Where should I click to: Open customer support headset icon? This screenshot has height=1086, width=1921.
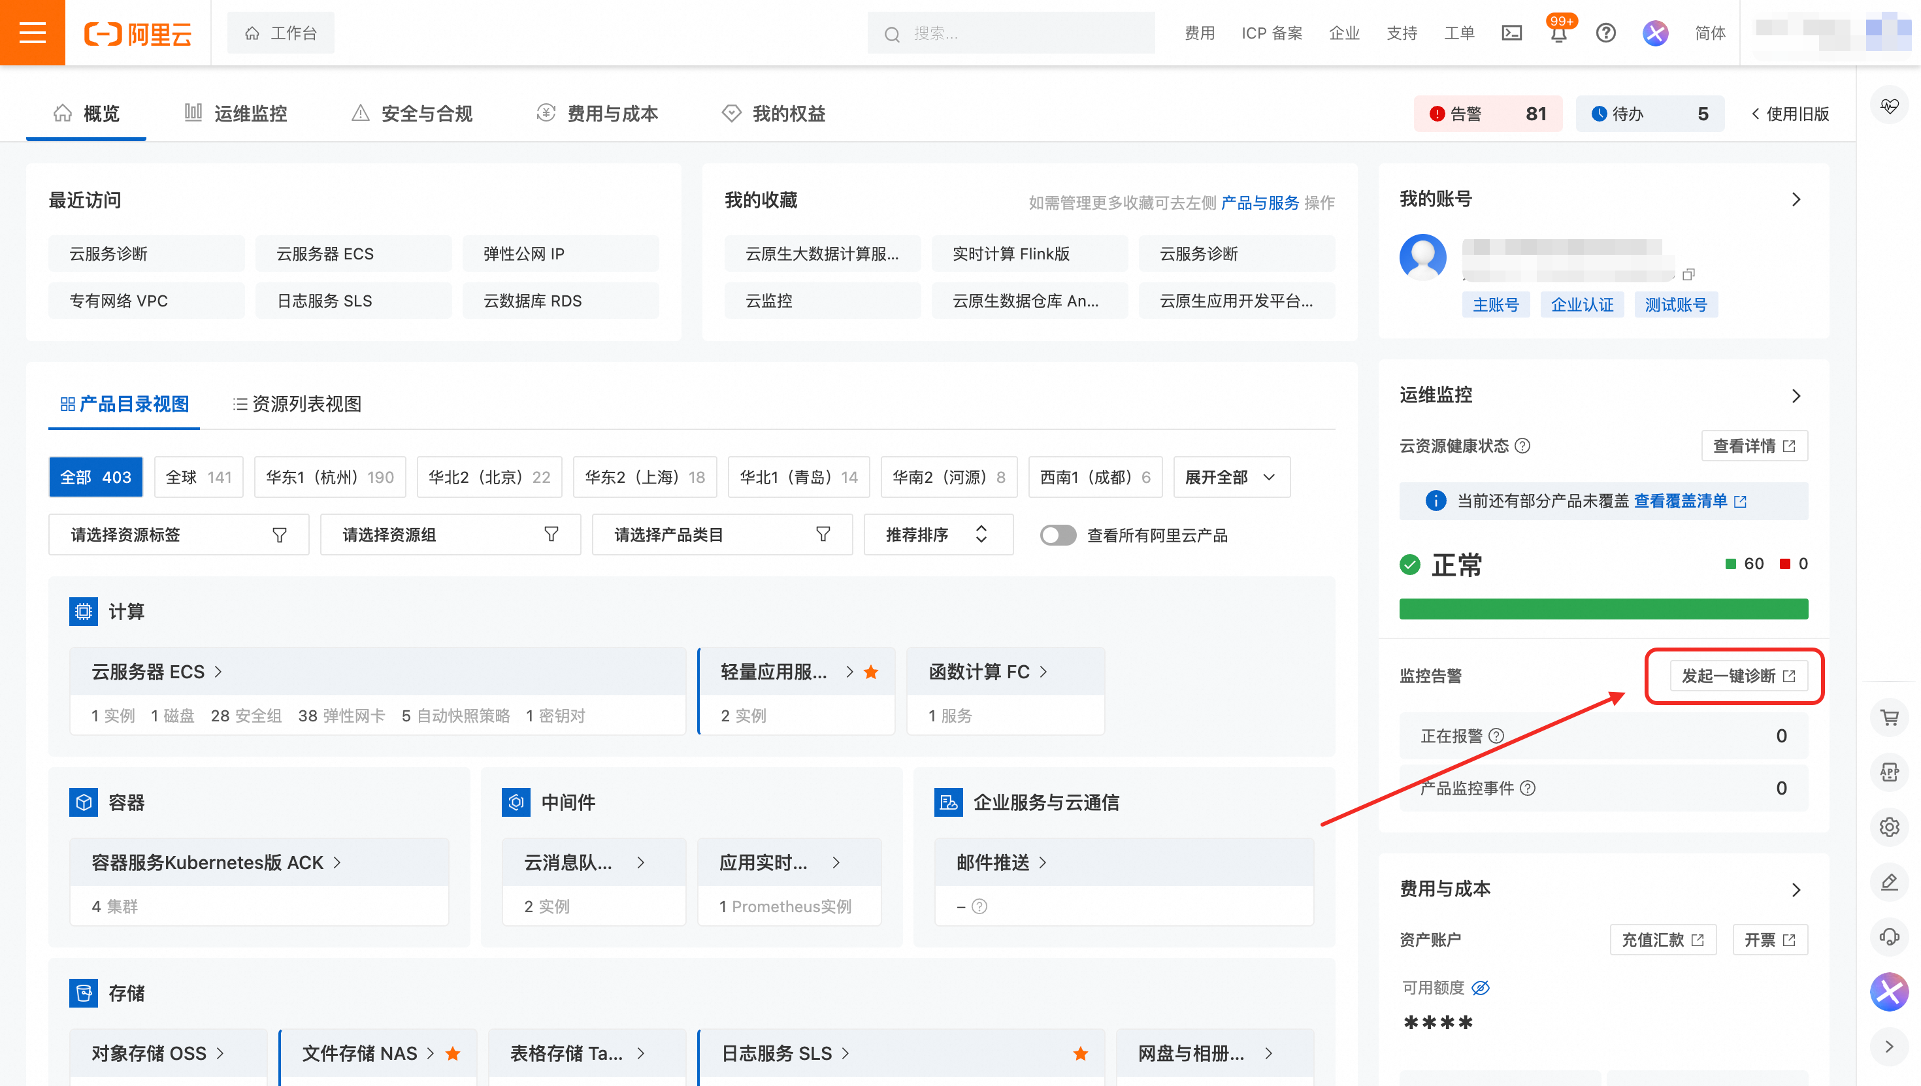click(1889, 936)
